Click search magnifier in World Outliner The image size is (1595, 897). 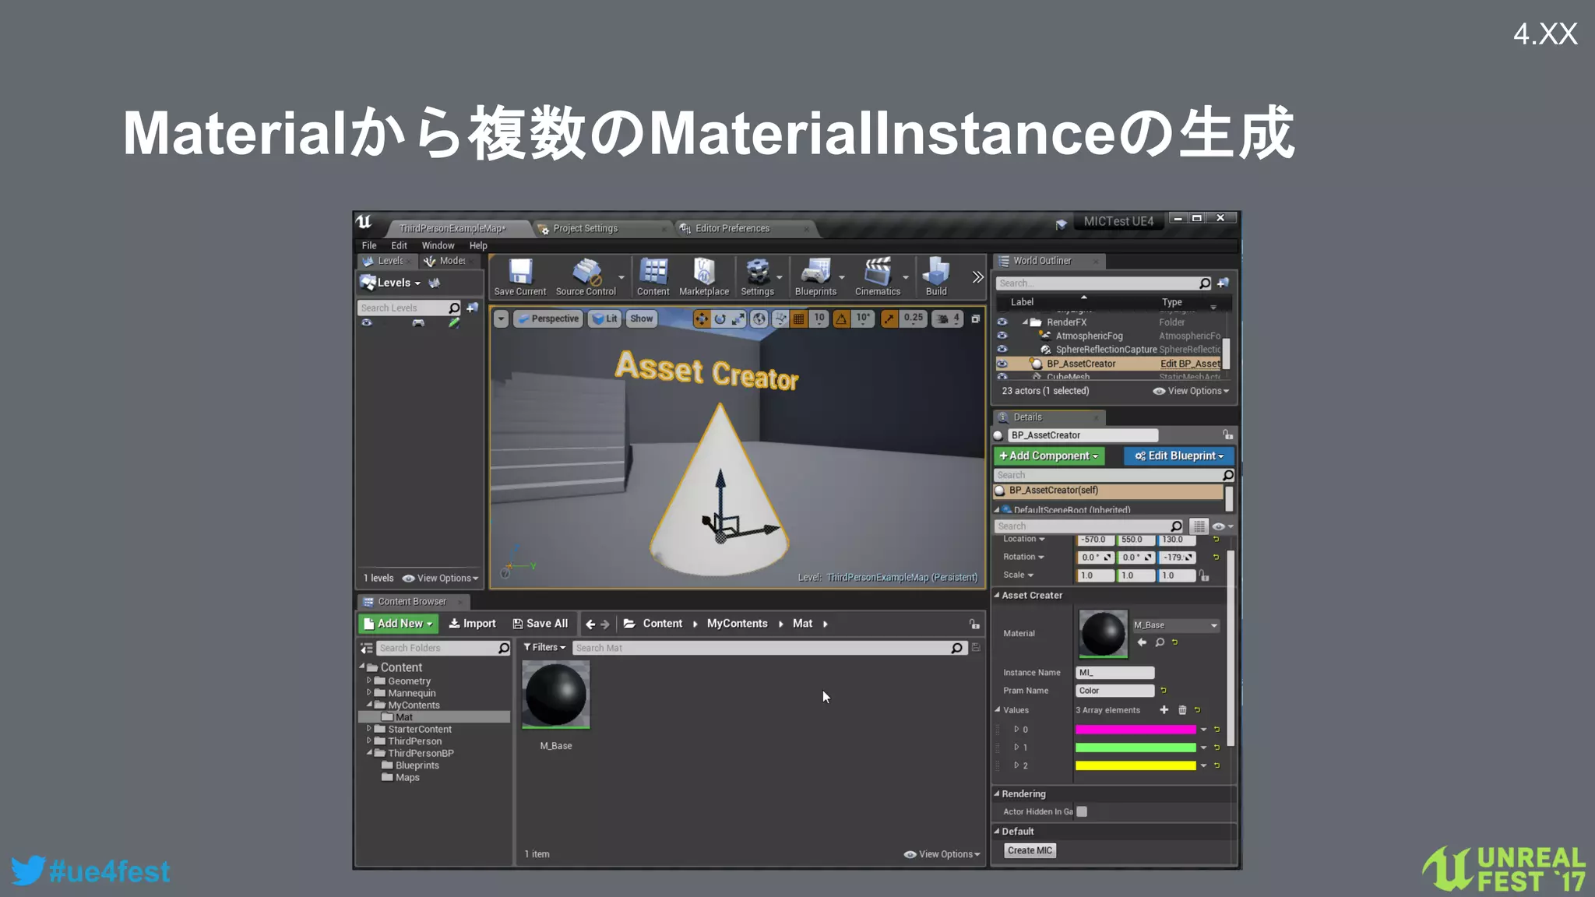(x=1205, y=283)
